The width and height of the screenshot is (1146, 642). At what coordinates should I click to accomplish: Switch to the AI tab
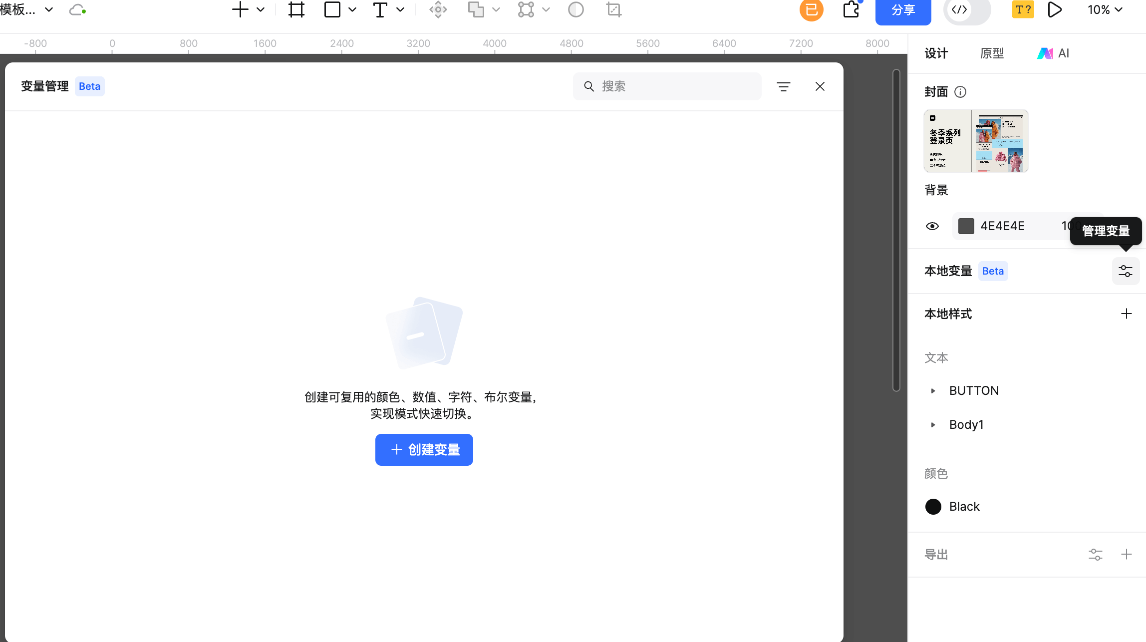[1053, 53]
